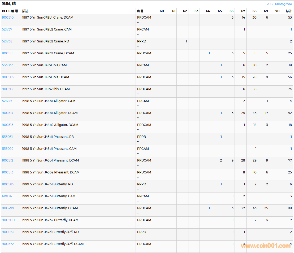Expand plus under PRCAM for 619134 row
This screenshot has height=253, width=294.
click(x=138, y=201)
